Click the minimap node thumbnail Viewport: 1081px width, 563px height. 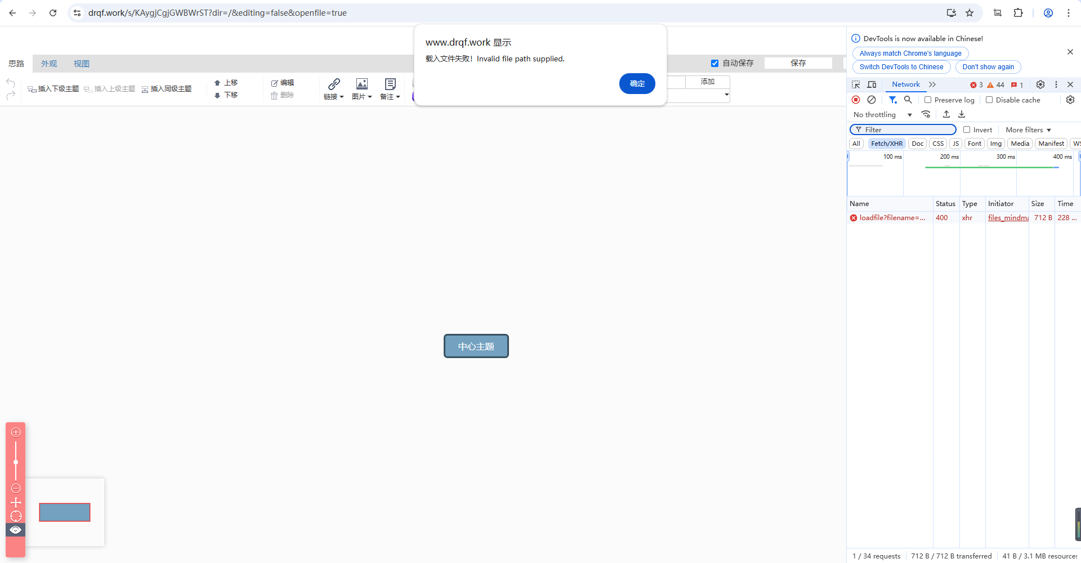click(x=65, y=512)
